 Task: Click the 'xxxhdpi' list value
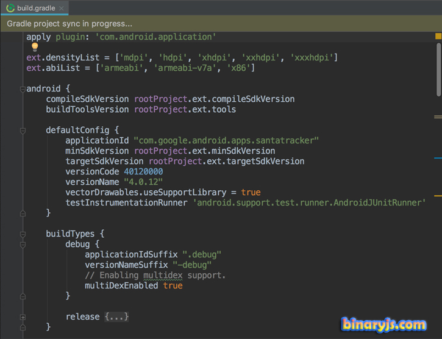coord(312,57)
